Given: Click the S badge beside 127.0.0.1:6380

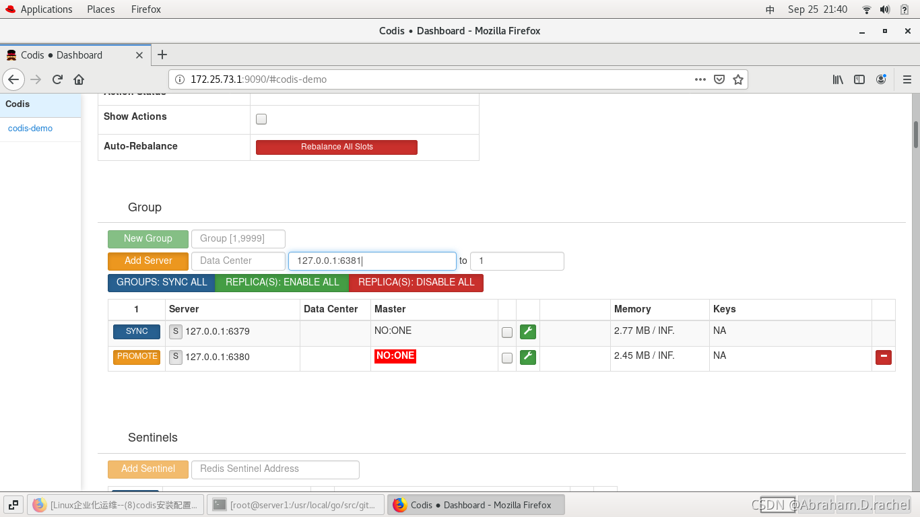Looking at the screenshot, I should pos(176,356).
